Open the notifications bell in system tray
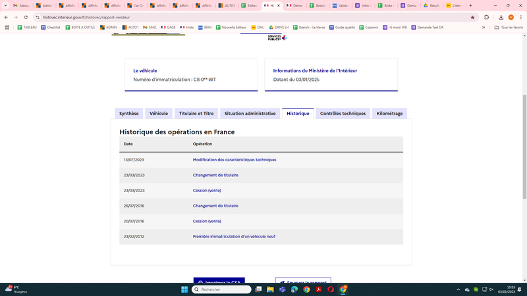Image resolution: width=527 pixels, height=296 pixels. [520, 289]
